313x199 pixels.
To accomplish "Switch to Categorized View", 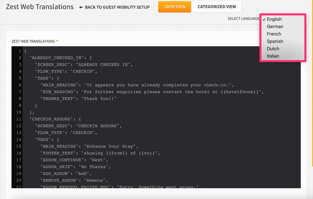I will [217, 7].
